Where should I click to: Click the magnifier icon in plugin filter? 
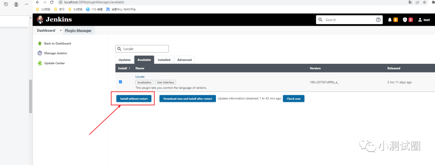[119, 49]
